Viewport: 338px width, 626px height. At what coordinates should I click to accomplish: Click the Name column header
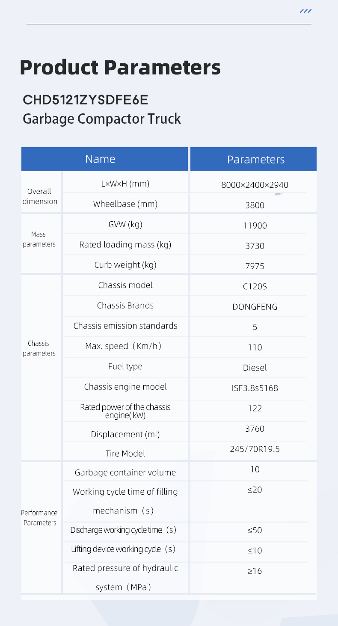[100, 159]
